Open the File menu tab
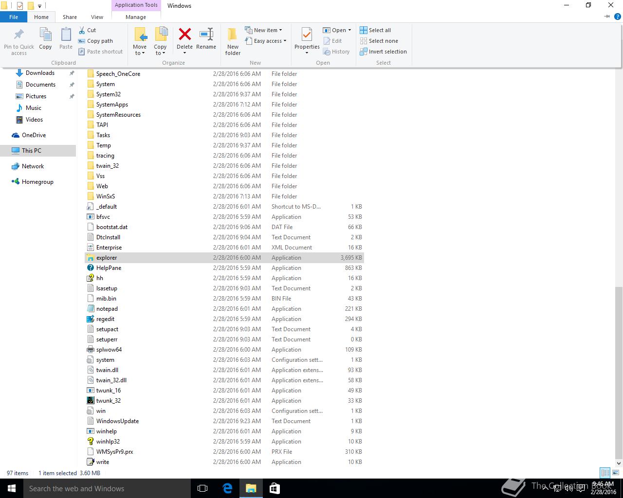Viewport: 623px width, 498px height. [x=14, y=17]
